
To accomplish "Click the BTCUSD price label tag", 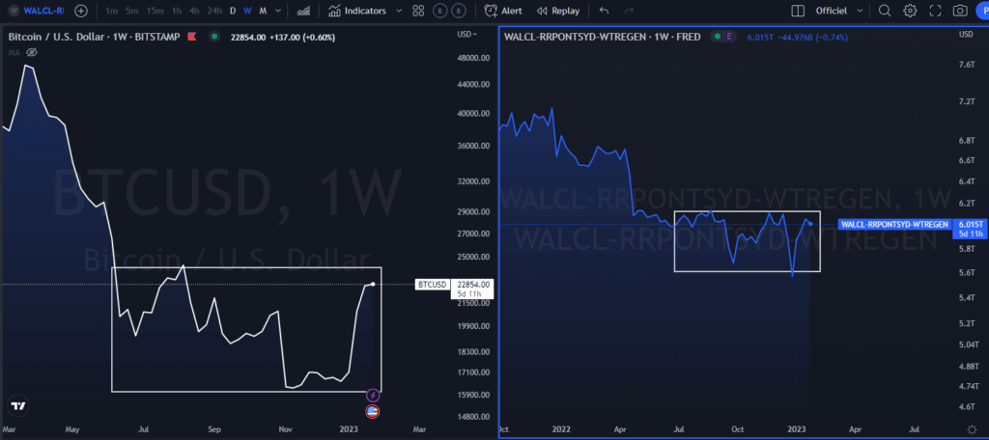I will click(432, 285).
